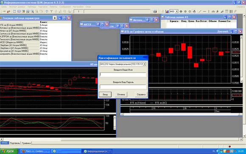Click the Ввод button in login dialog
Viewport: 246px width, 154px height.
click(x=105, y=95)
